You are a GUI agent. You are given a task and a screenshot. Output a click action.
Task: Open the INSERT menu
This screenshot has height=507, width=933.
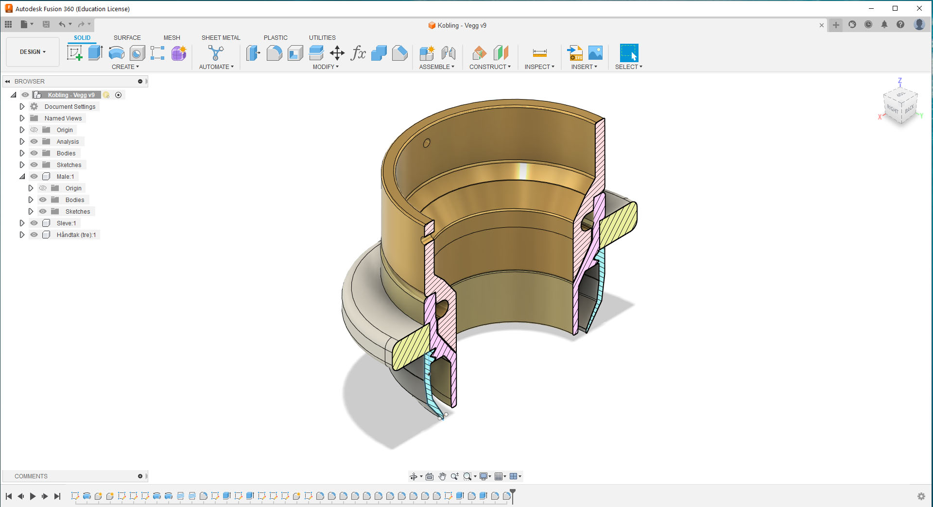584,67
